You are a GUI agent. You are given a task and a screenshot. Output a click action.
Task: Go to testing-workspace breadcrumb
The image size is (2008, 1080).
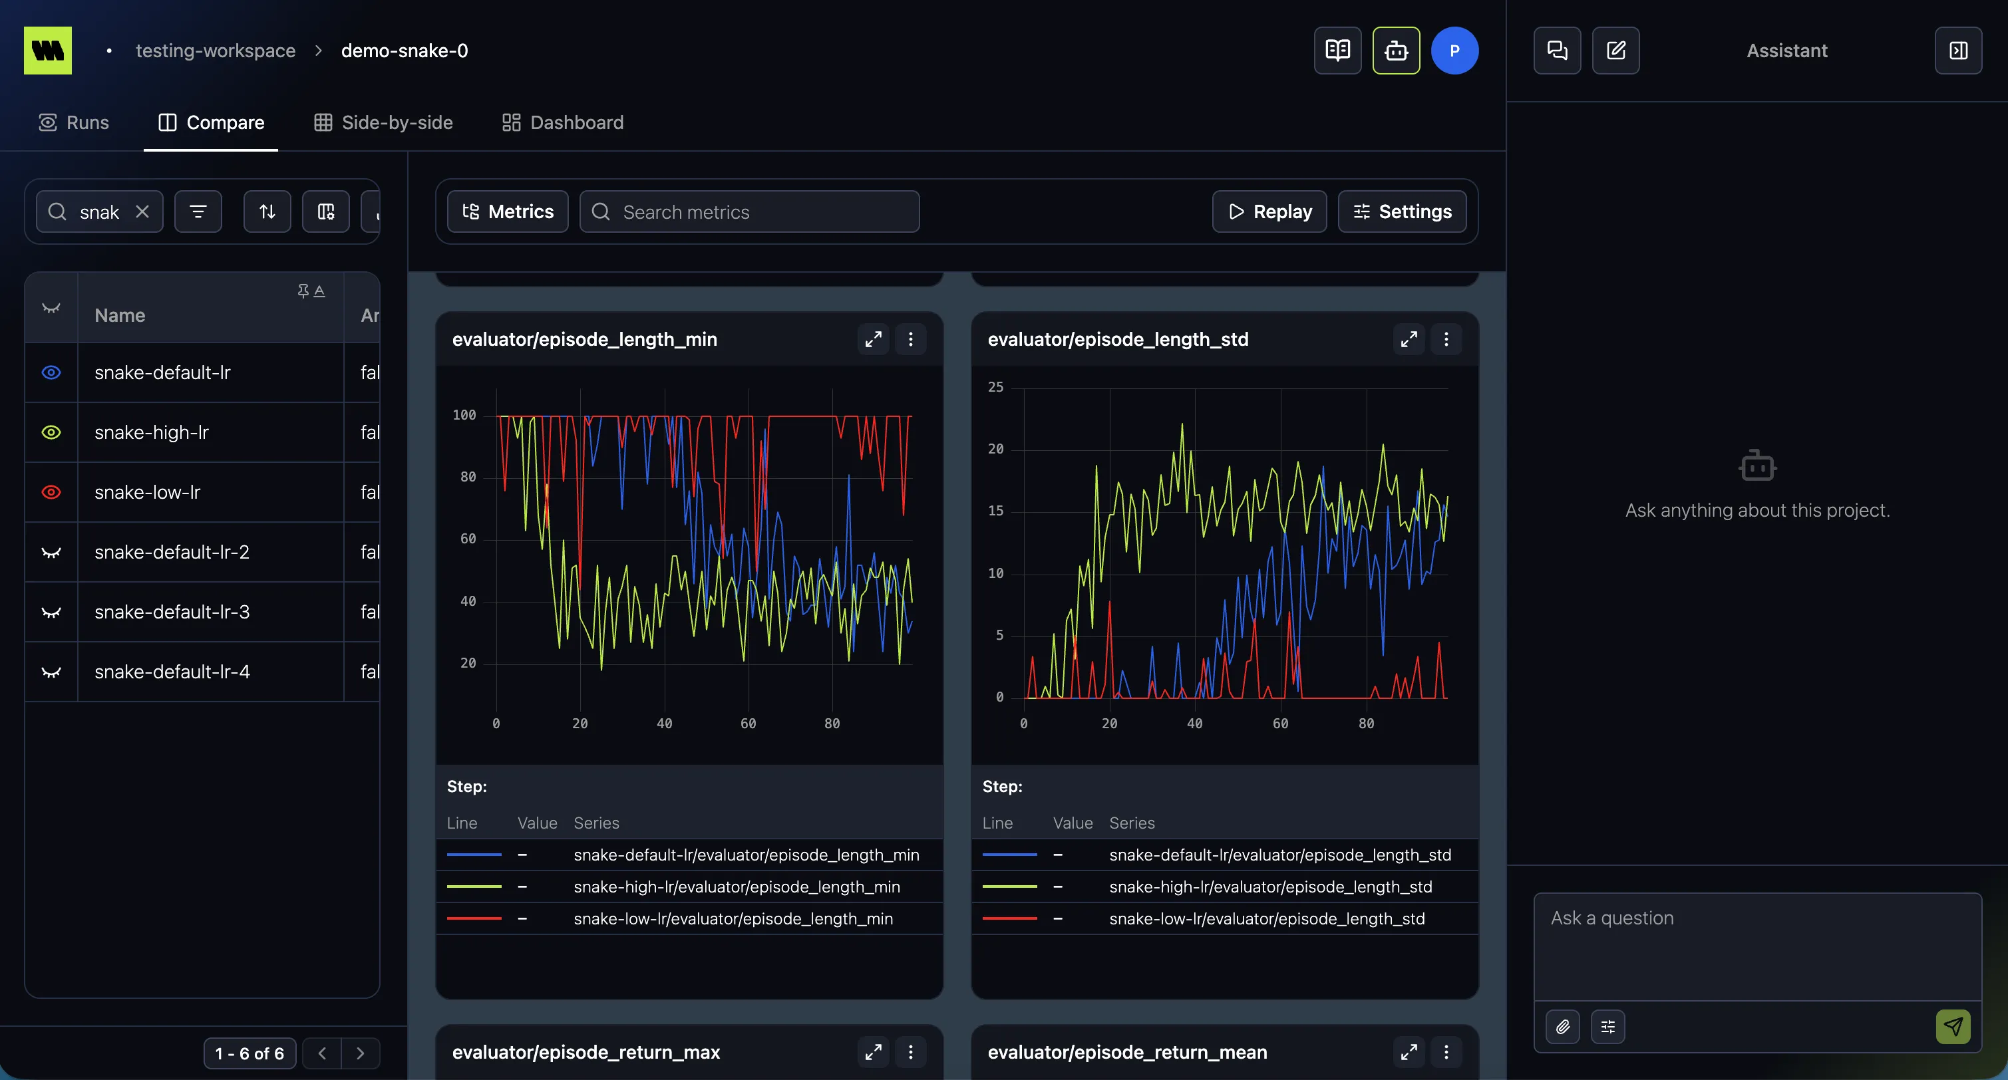pos(215,51)
